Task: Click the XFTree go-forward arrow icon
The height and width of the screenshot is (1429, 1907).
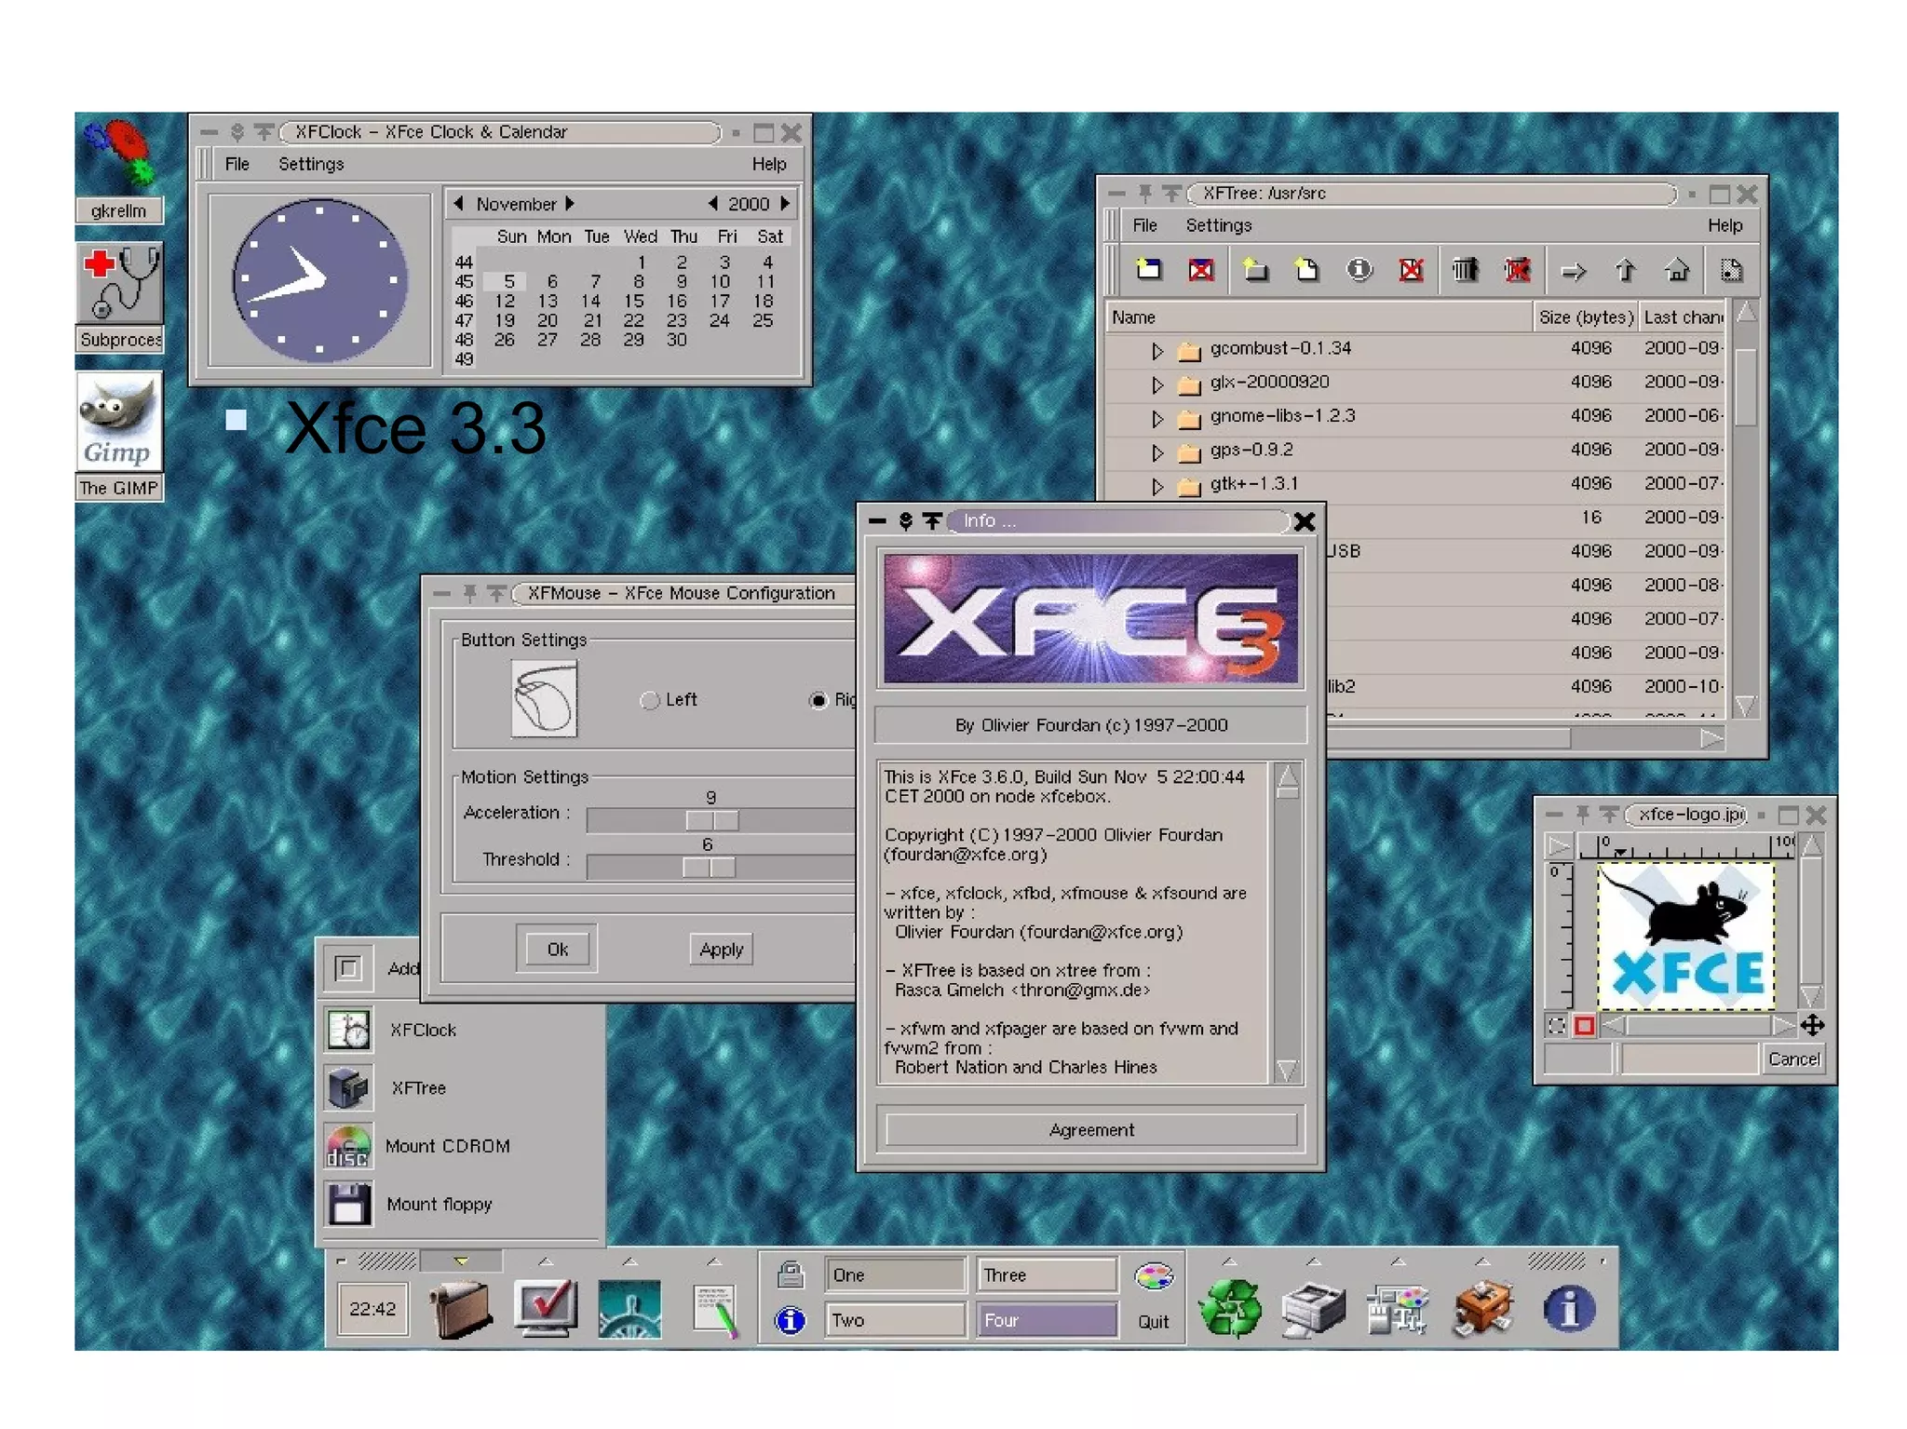Action: [1573, 272]
